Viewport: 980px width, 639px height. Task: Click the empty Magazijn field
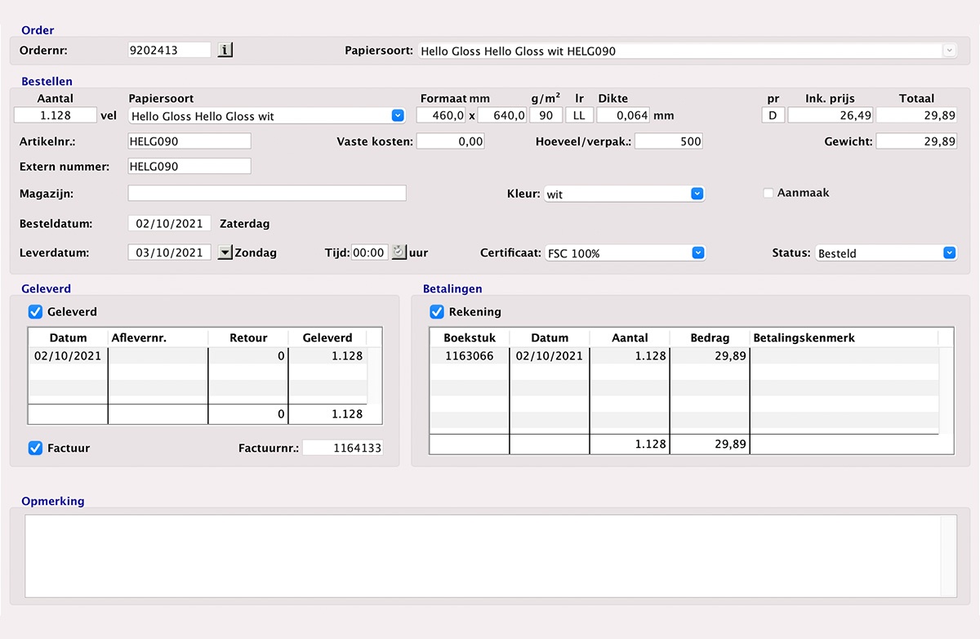tap(267, 193)
